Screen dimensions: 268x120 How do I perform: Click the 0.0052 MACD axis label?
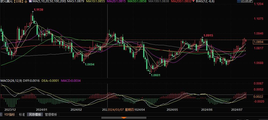coord(258,89)
